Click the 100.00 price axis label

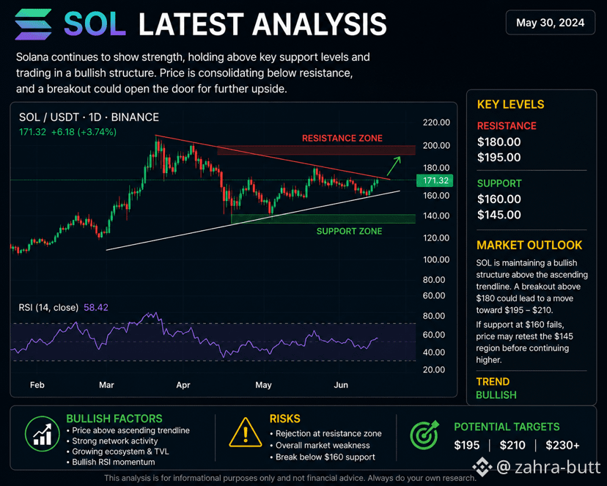coord(436,259)
